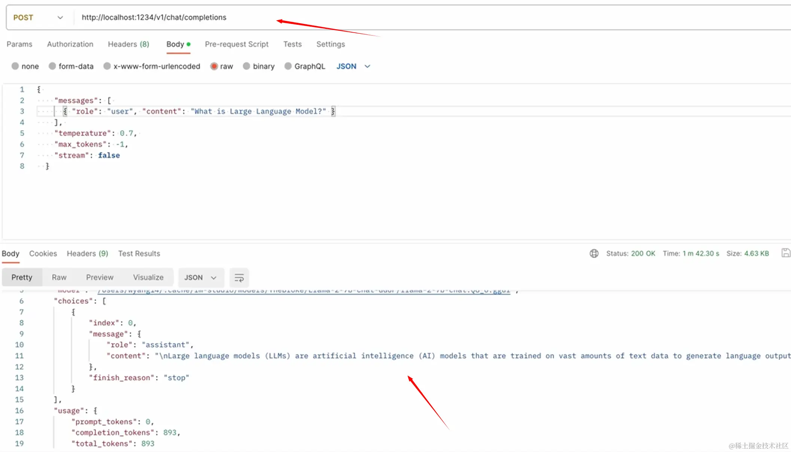Open the Authorization tab
This screenshot has height=452, width=791.
coord(70,44)
